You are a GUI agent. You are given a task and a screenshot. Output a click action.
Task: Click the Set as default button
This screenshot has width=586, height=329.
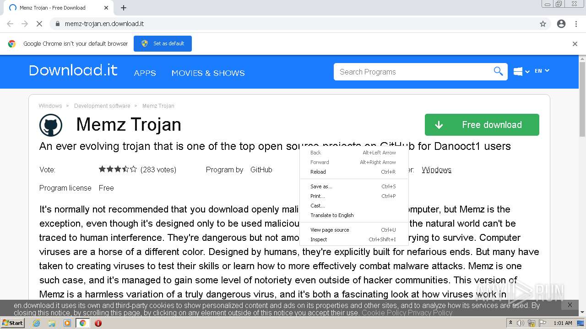(163, 43)
